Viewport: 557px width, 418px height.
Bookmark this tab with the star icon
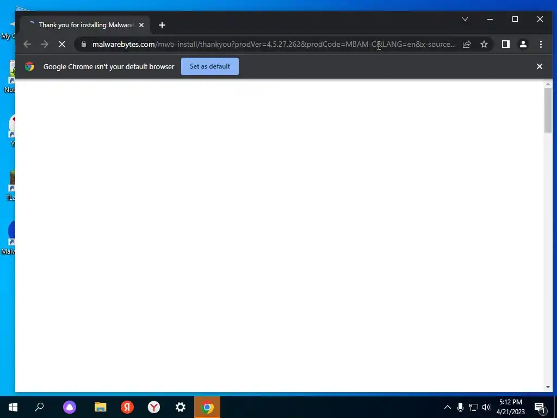click(484, 44)
